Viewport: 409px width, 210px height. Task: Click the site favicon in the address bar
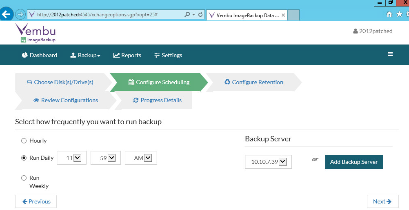point(32,14)
